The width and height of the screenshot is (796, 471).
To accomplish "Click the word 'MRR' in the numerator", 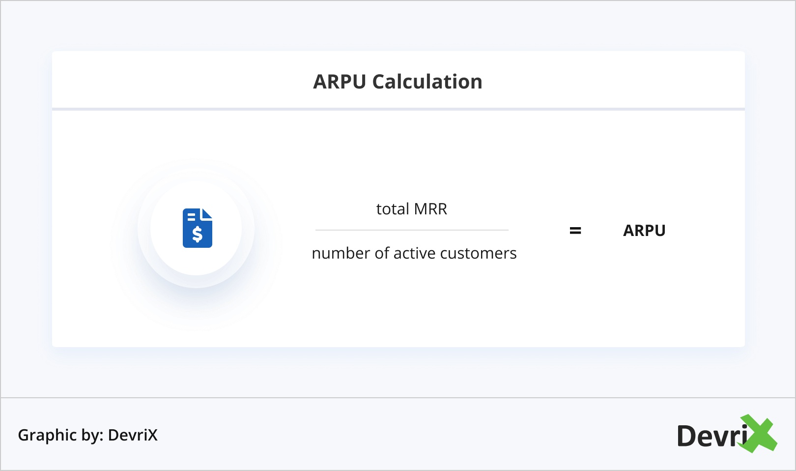I will click(x=430, y=209).
